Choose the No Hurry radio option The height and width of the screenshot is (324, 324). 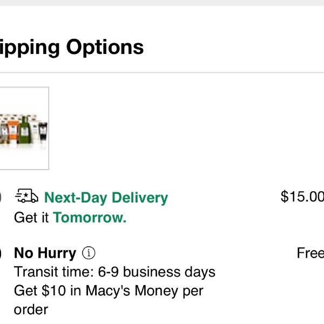pyautogui.click(x=1, y=253)
